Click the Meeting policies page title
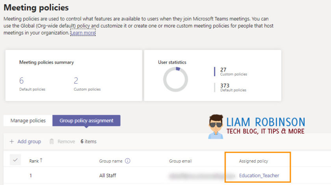This screenshot has height=185, width=331. coord(36,7)
